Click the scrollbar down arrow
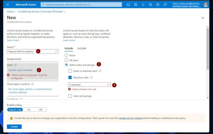 click(207, 98)
